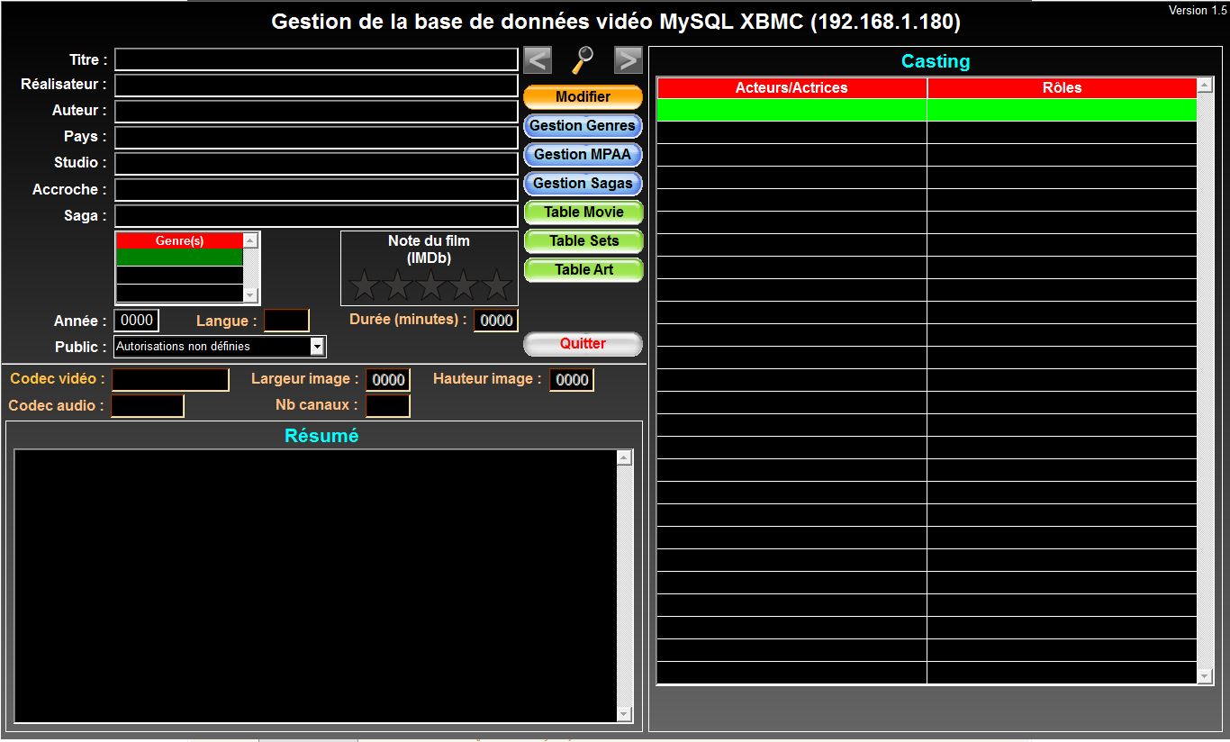
Task: Show Table Art
Action: click(583, 269)
